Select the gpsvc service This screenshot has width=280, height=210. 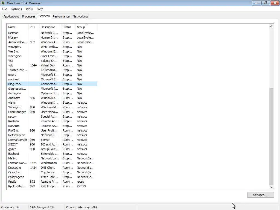coord(52,149)
